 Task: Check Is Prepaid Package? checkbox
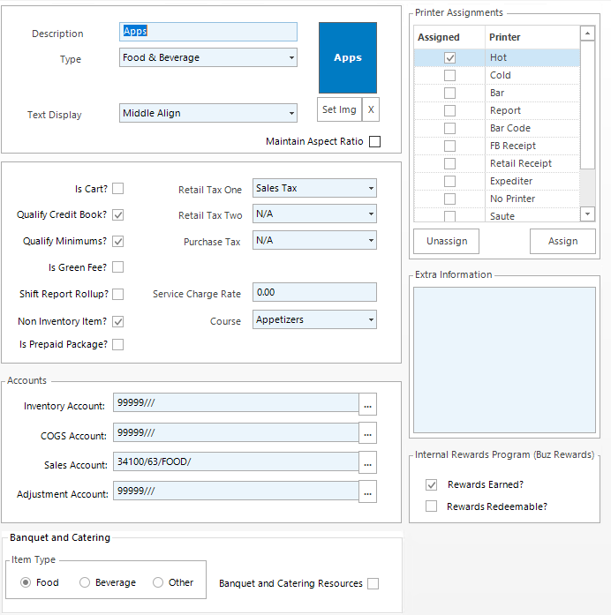pos(117,344)
